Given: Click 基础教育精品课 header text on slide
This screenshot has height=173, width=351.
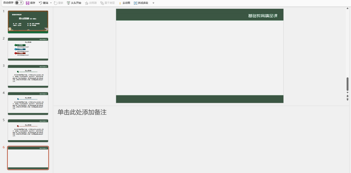Looking at the screenshot, I should (263, 16).
